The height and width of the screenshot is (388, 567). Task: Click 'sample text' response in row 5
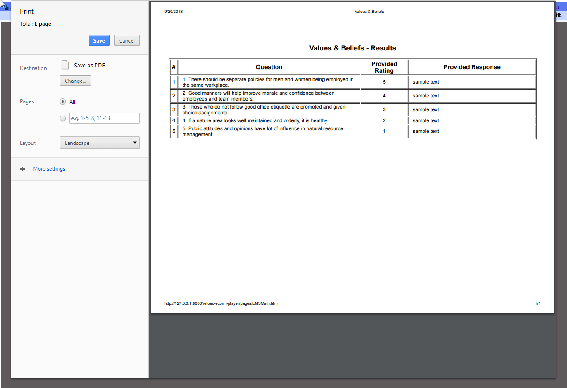[x=426, y=131]
